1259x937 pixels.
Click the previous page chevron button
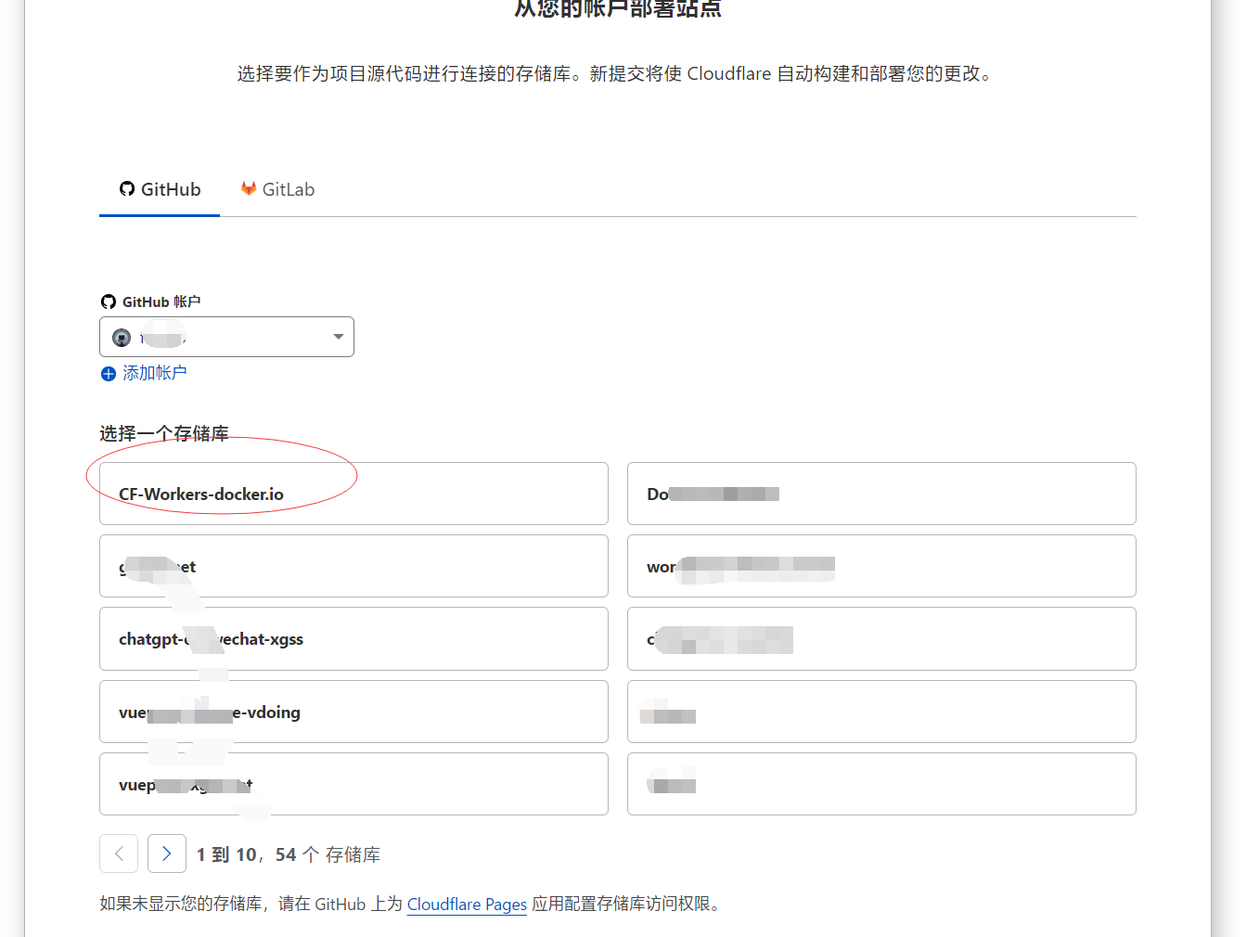point(119,854)
